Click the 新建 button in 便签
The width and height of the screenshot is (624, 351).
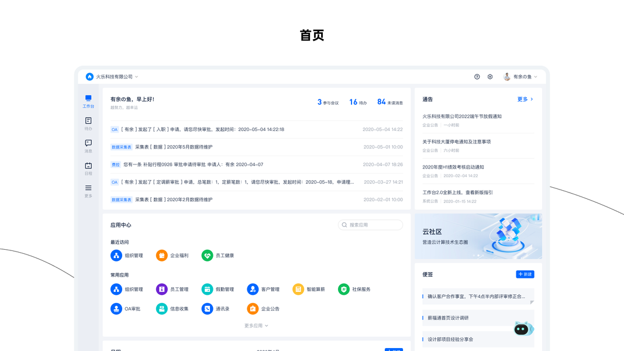point(525,274)
